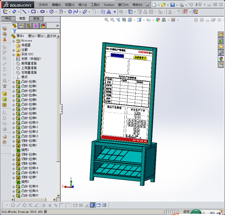The width and height of the screenshot is (225, 215).
Task: Click the Sketch icon in toolbar
Action: [5, 12]
